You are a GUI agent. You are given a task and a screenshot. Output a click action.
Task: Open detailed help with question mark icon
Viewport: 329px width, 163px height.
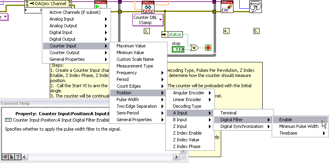pyautogui.click(x=18, y=157)
